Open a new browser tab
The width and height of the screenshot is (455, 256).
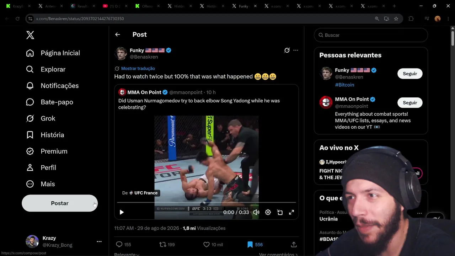pyautogui.click(x=394, y=6)
